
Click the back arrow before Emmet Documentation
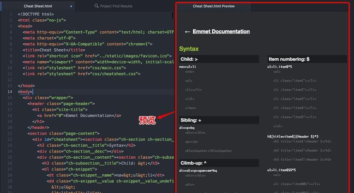click(187, 32)
